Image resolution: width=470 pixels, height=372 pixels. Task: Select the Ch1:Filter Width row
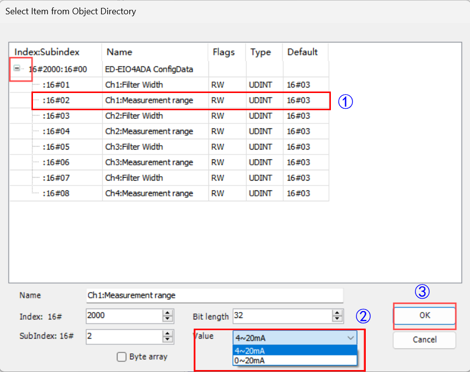point(134,85)
